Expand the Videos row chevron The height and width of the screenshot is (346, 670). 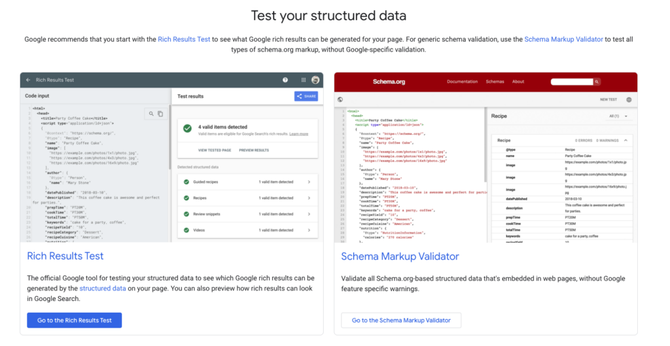pyautogui.click(x=309, y=230)
